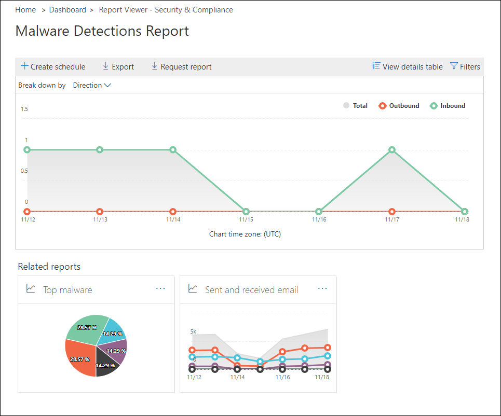Open the Direction breakdown dropdown

click(91, 85)
